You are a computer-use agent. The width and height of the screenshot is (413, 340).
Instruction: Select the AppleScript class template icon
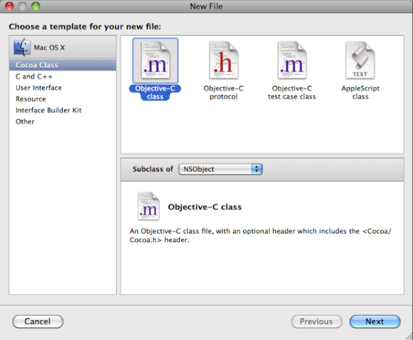(x=360, y=61)
